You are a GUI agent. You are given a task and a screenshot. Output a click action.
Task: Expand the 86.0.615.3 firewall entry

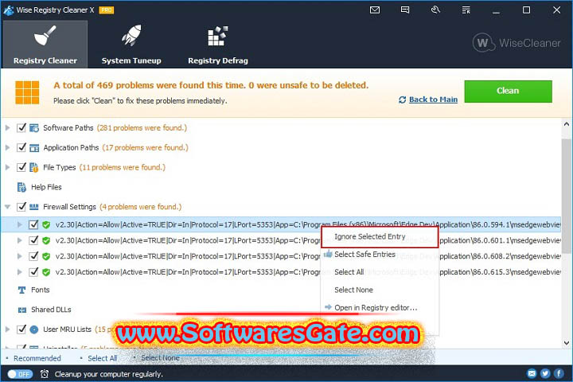click(x=20, y=272)
